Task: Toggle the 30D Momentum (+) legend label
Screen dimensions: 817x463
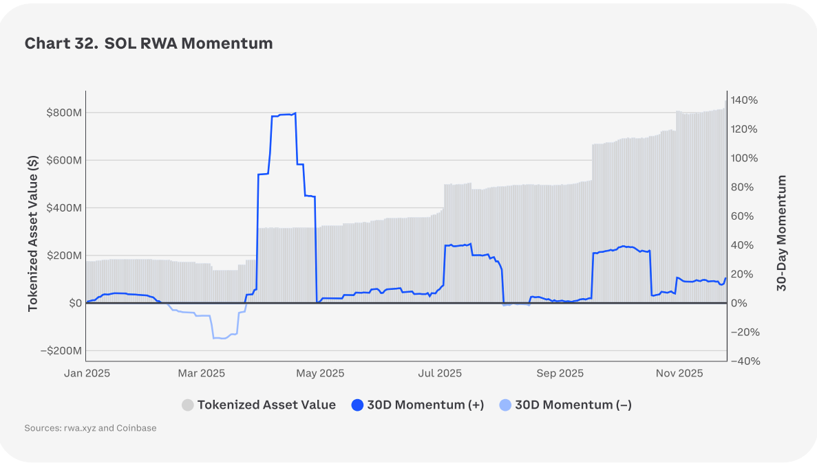Action: [425, 405]
